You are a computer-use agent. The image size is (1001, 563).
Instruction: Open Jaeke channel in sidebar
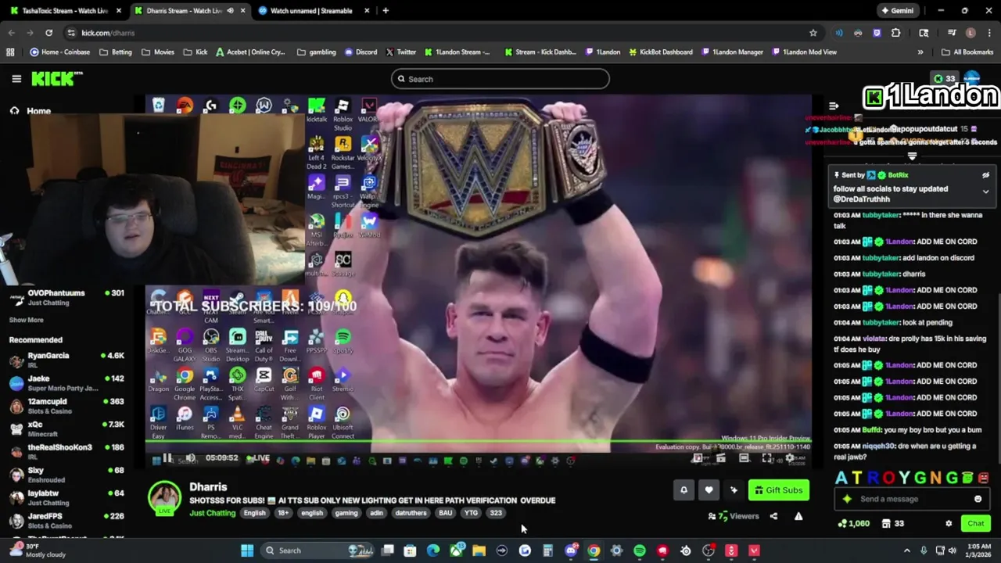[x=66, y=382]
